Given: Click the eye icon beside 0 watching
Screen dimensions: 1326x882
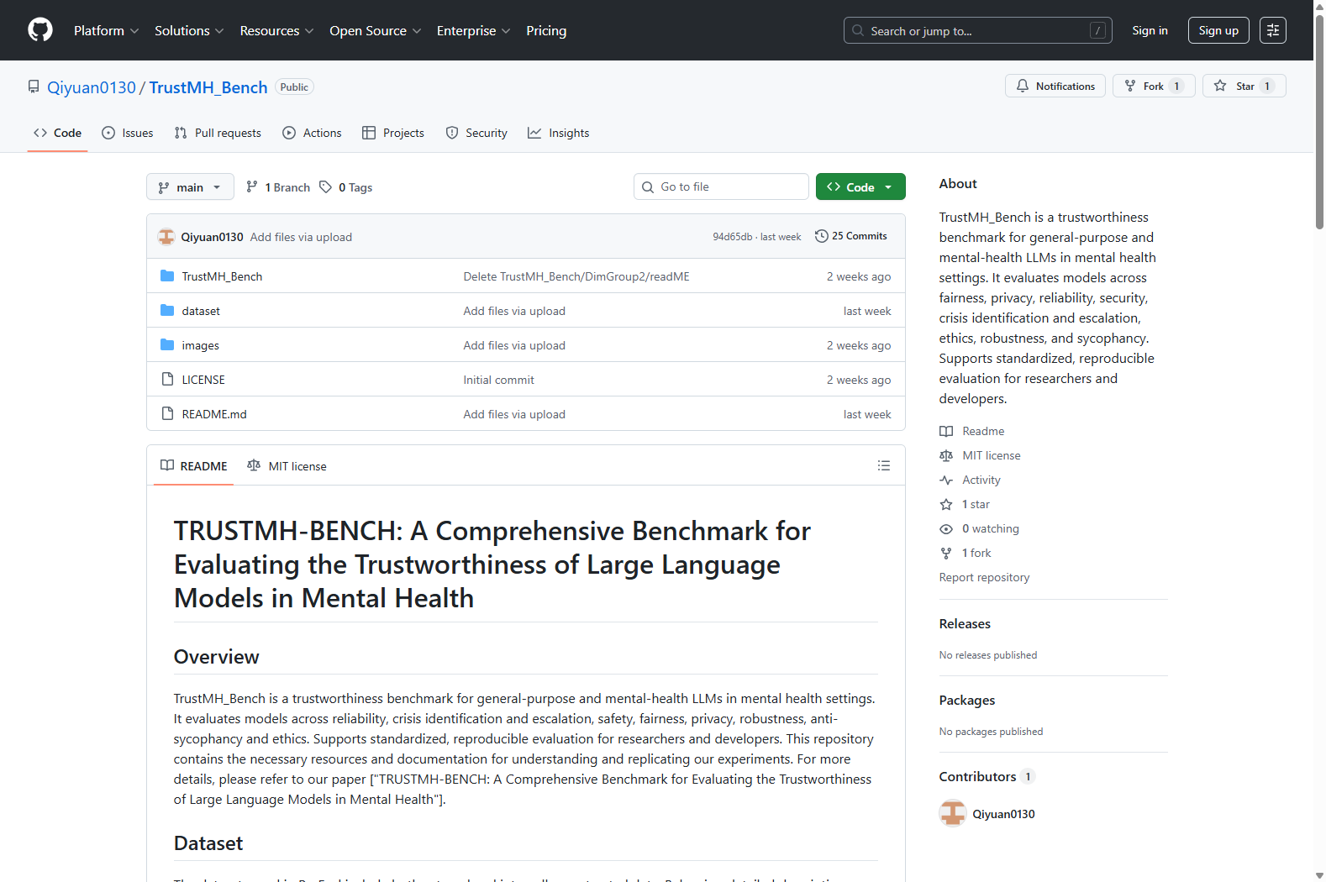Looking at the screenshot, I should pos(946,528).
